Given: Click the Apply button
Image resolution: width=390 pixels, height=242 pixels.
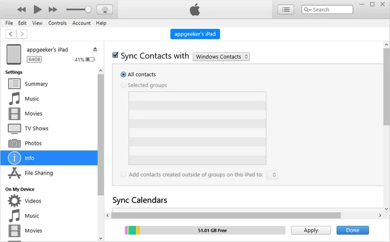Looking at the screenshot, I should tap(311, 230).
